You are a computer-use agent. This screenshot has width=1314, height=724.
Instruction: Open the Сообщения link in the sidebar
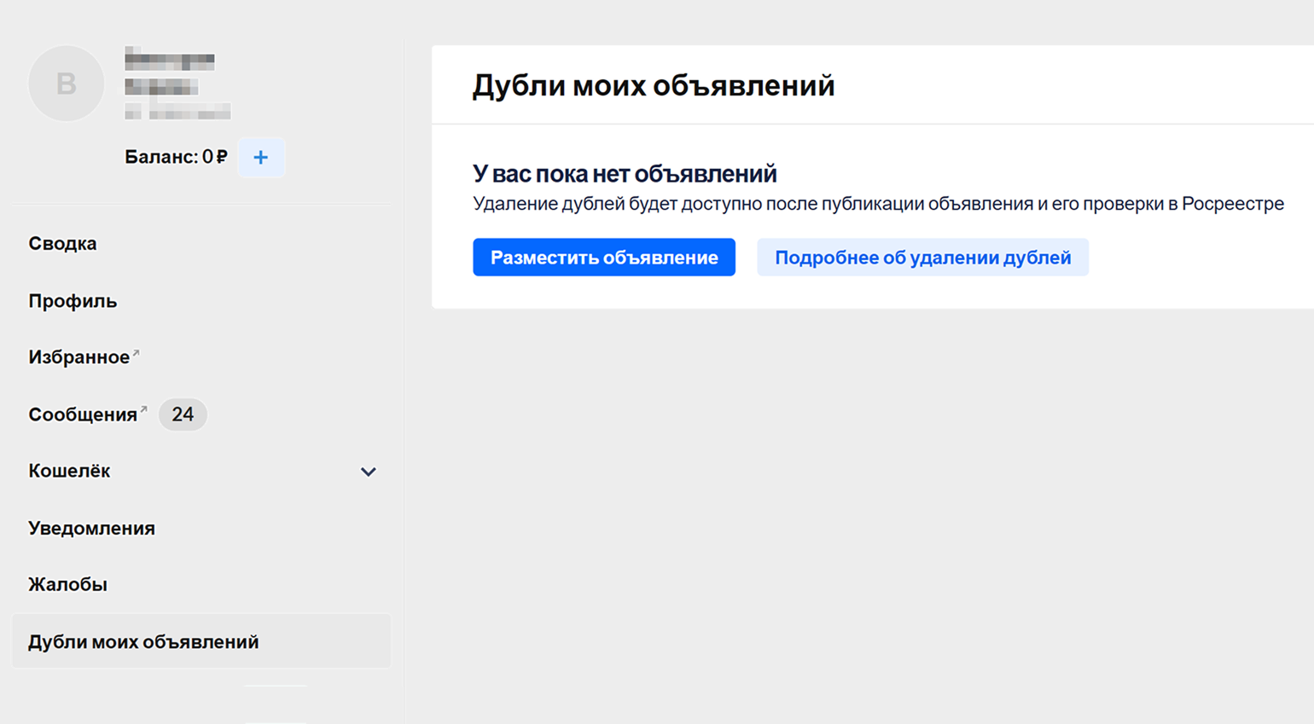(x=82, y=414)
